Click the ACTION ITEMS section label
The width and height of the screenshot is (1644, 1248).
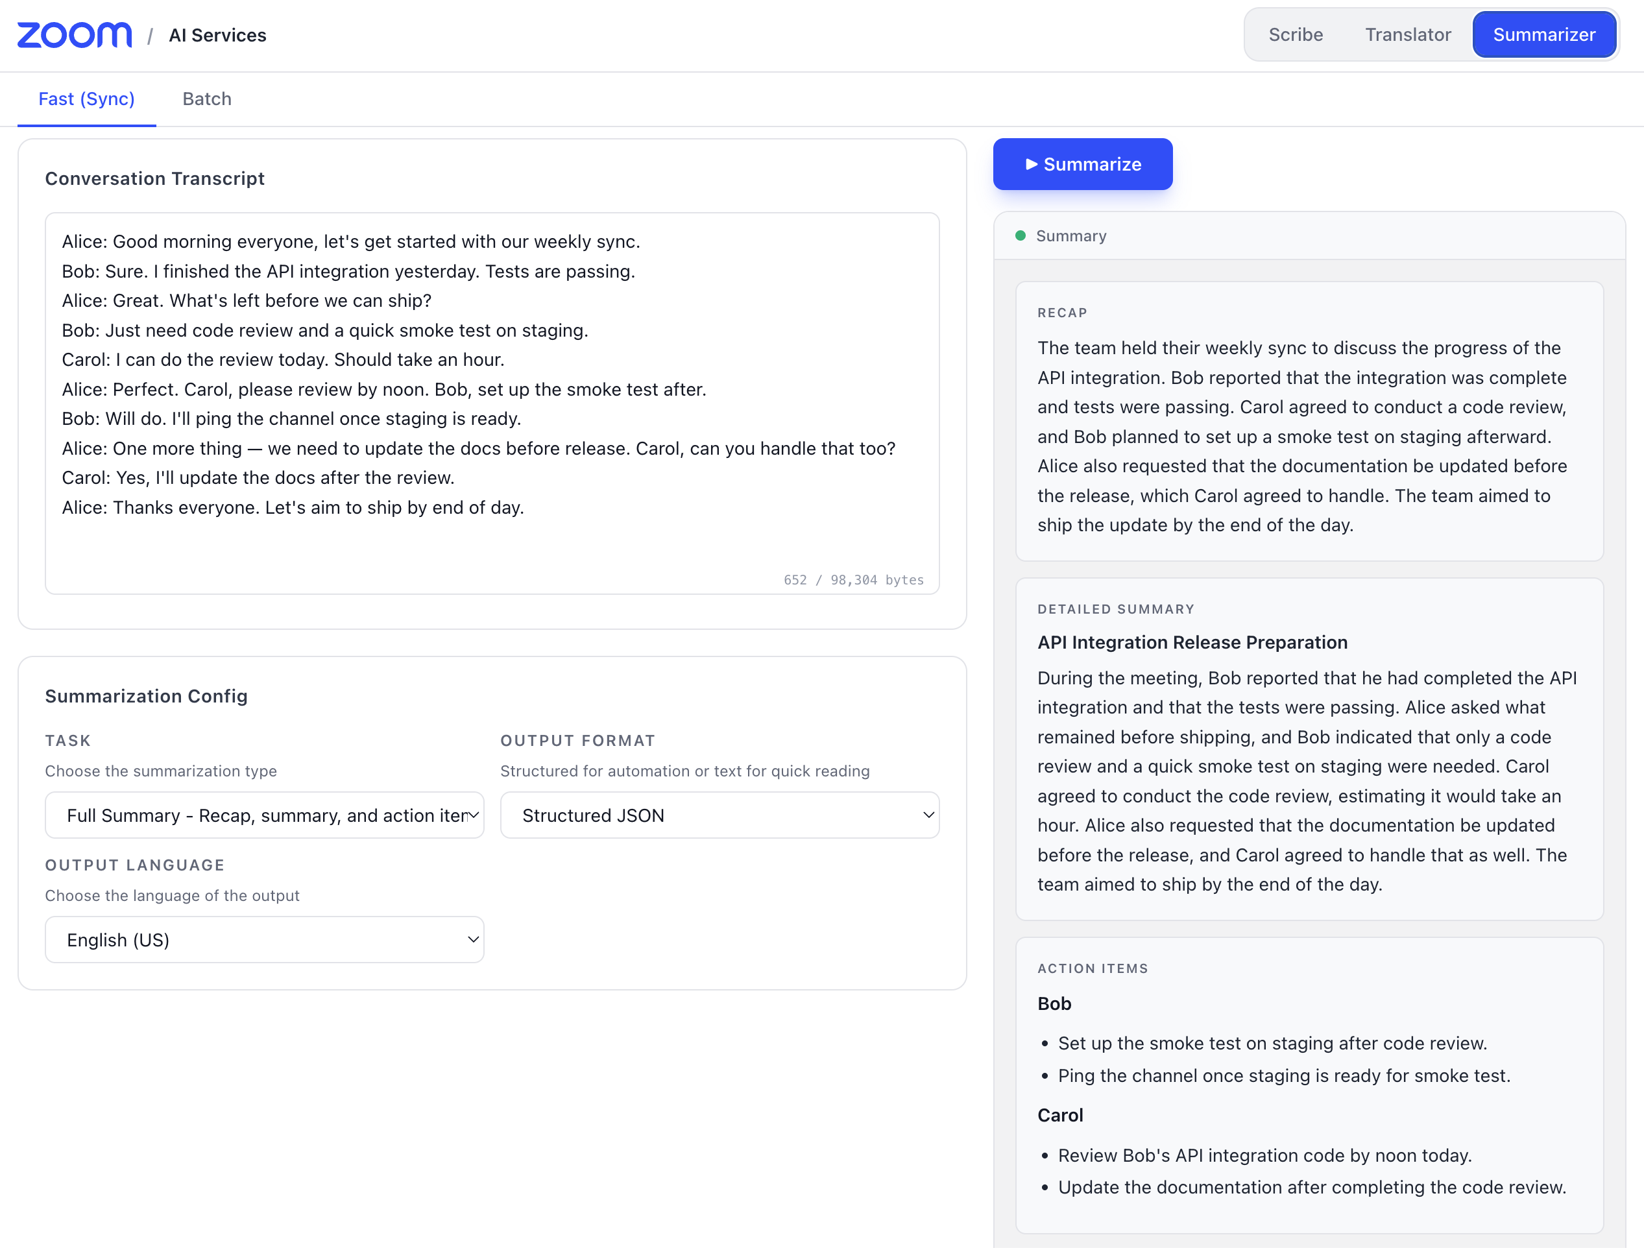[1093, 968]
